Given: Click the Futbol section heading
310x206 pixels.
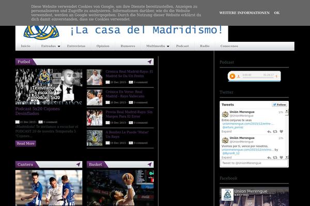Looking at the screenshot, I should [x=24, y=62].
